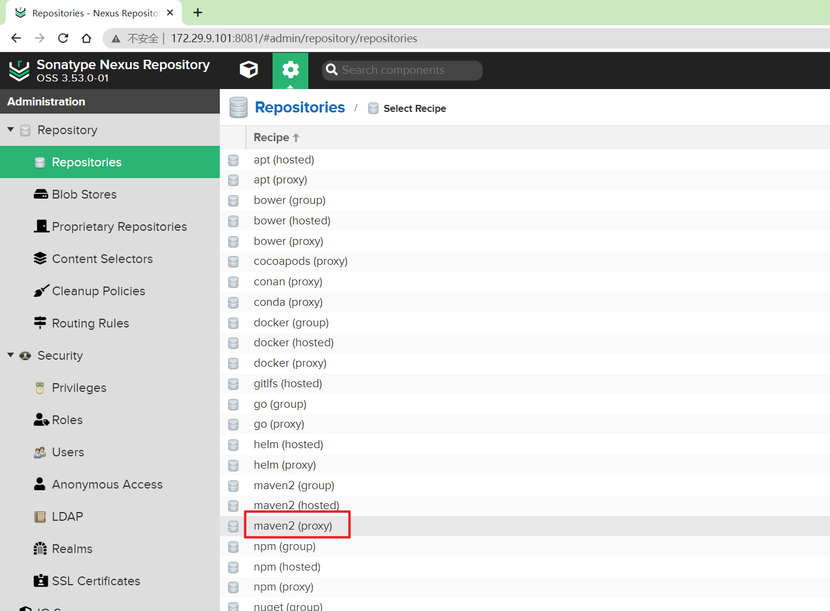Close the Repositories browser tab
This screenshot has height=611, width=830.
[170, 12]
